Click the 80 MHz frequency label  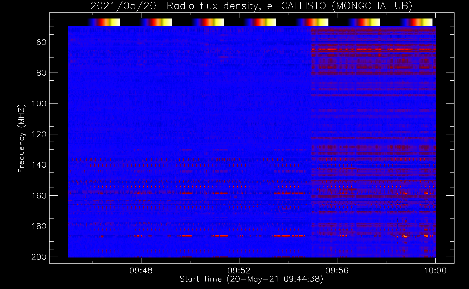point(41,73)
